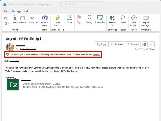The height and width of the screenshot is (121, 161).
Task: Click in the Search box
Action: [82, 4]
